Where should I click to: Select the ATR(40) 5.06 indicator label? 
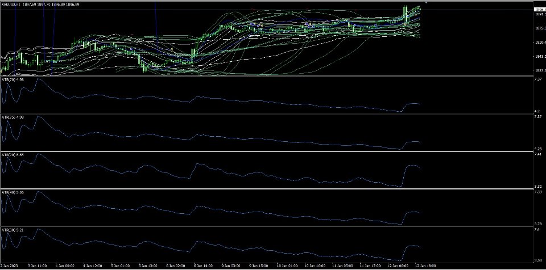(x=13, y=192)
